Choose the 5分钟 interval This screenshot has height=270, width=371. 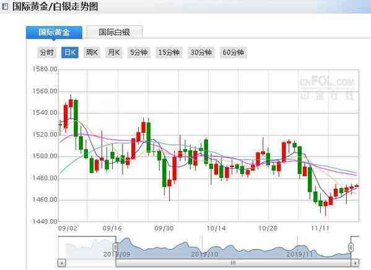click(x=139, y=52)
